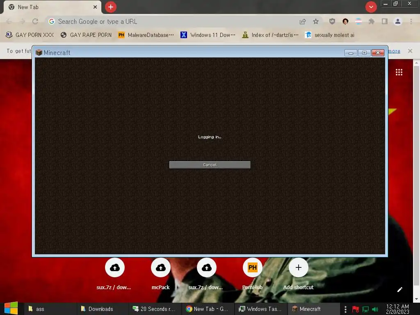
Task: Minimize the Minecraft window
Action: [x=351, y=53]
